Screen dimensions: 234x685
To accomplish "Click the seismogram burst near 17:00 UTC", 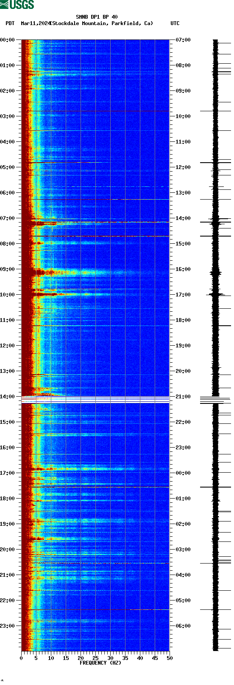I will 216,293.
